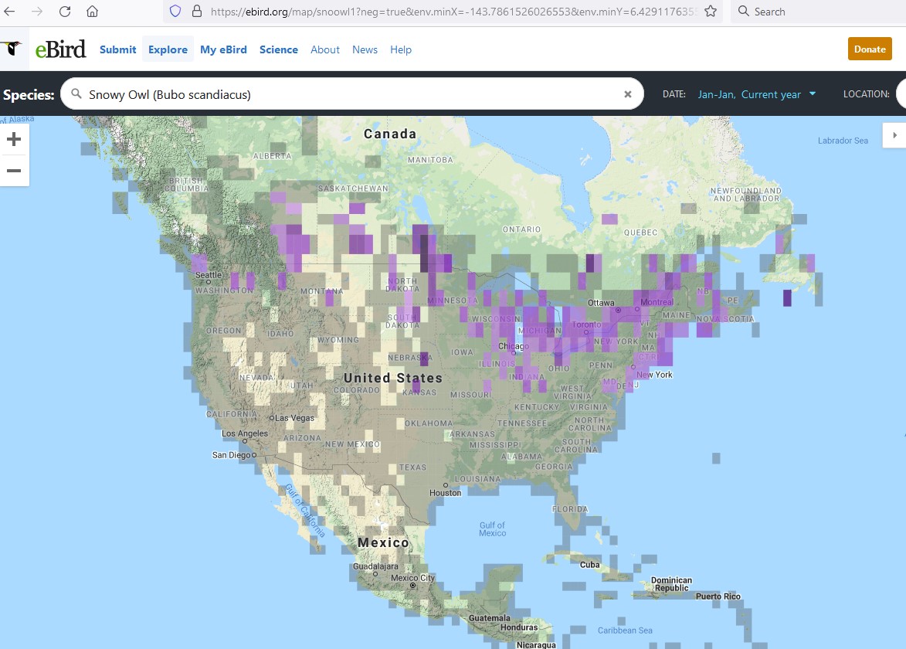906x649 pixels.
Task: Click the shield tracking protection icon
Action: (175, 12)
